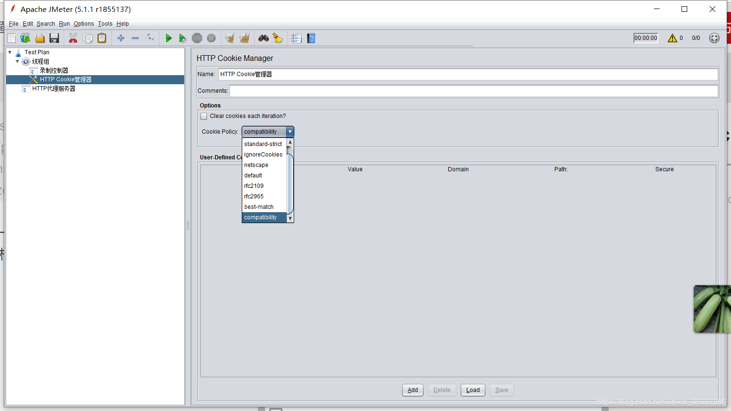Click the Path column header
The image size is (731, 411).
point(561,169)
